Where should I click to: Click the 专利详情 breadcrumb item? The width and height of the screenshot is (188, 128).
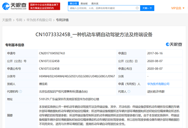pos(62,20)
